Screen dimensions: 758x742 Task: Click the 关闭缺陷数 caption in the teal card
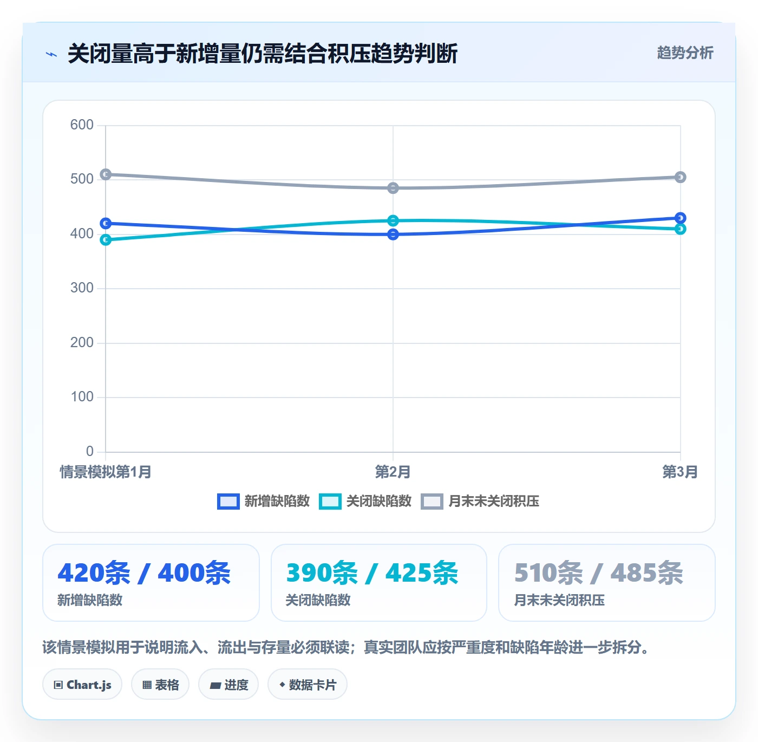coord(318,600)
